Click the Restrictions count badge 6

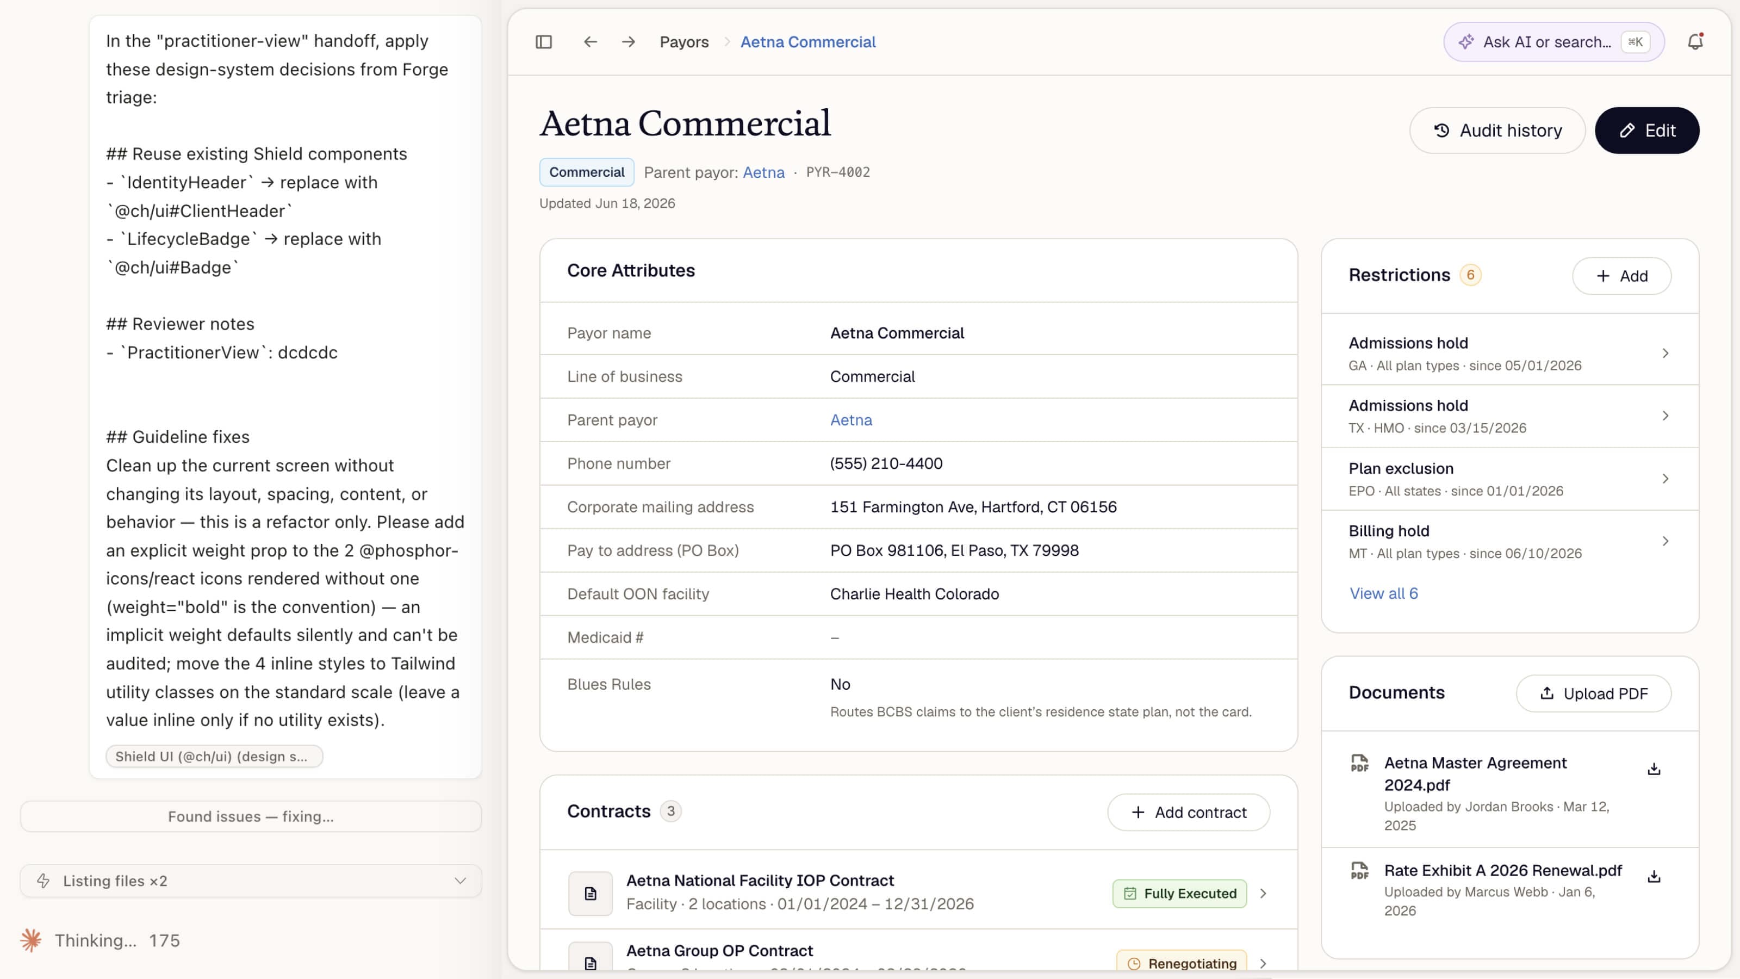tap(1470, 275)
